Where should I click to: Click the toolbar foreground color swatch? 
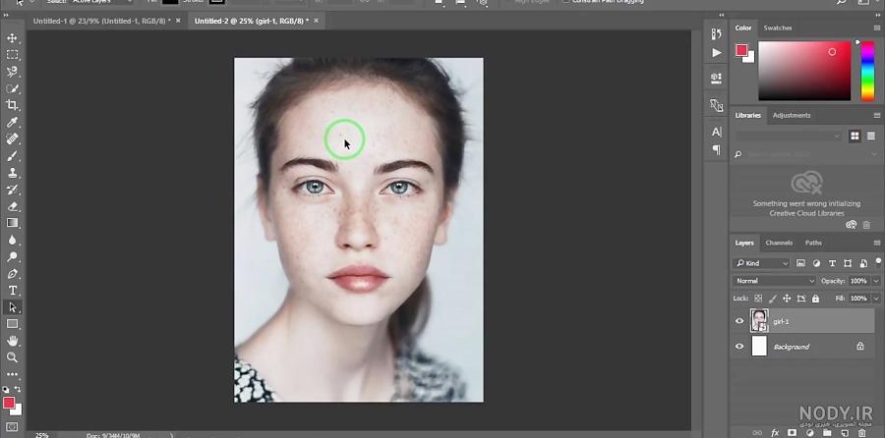click(9, 403)
